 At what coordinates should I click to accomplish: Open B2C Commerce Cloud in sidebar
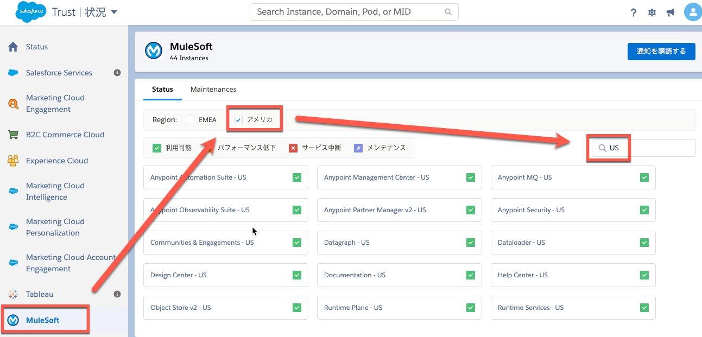(64, 135)
